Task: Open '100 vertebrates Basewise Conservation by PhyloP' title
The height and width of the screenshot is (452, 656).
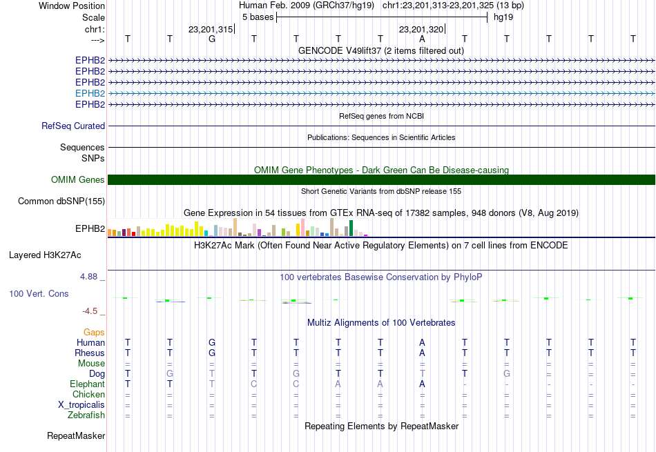Action: click(x=380, y=277)
